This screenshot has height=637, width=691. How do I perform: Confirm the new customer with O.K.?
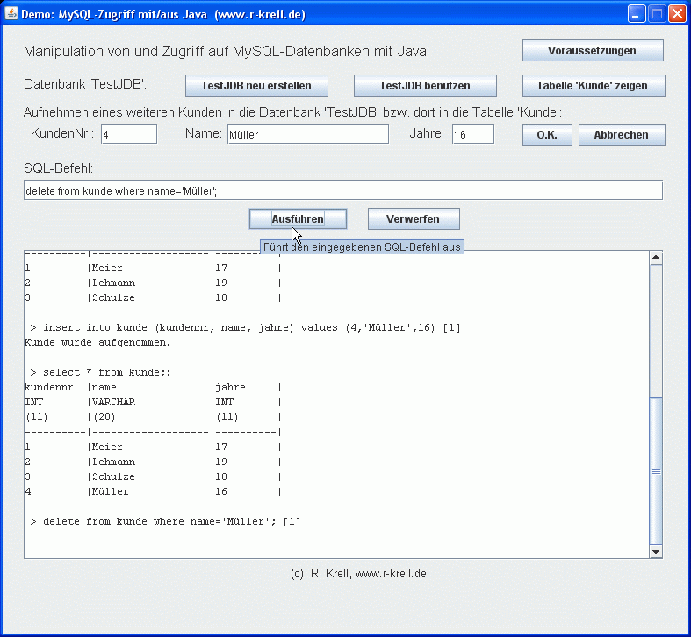tap(547, 135)
